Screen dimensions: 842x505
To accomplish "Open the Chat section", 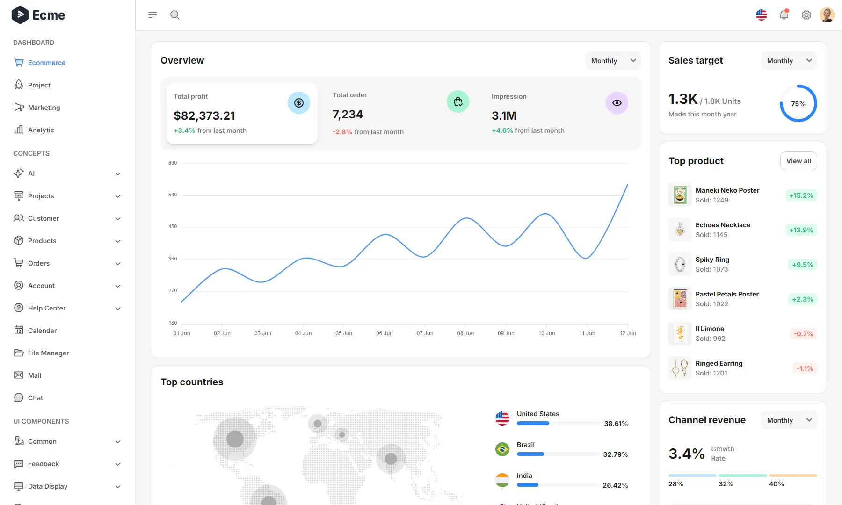I will (x=35, y=397).
